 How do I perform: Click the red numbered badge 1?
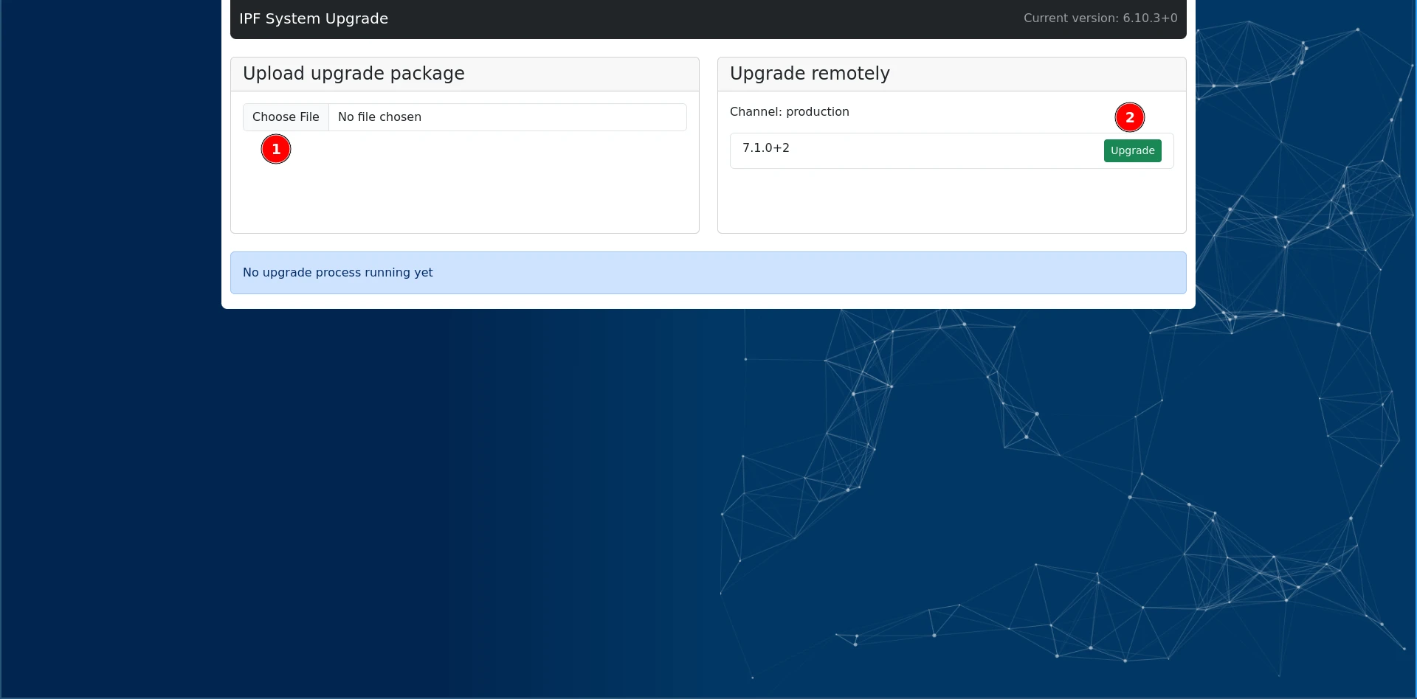pyautogui.click(x=276, y=149)
